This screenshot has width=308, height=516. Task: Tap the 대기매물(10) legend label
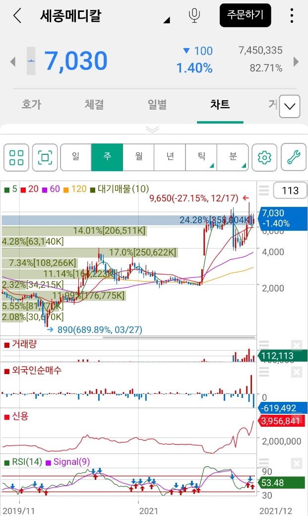(120, 189)
